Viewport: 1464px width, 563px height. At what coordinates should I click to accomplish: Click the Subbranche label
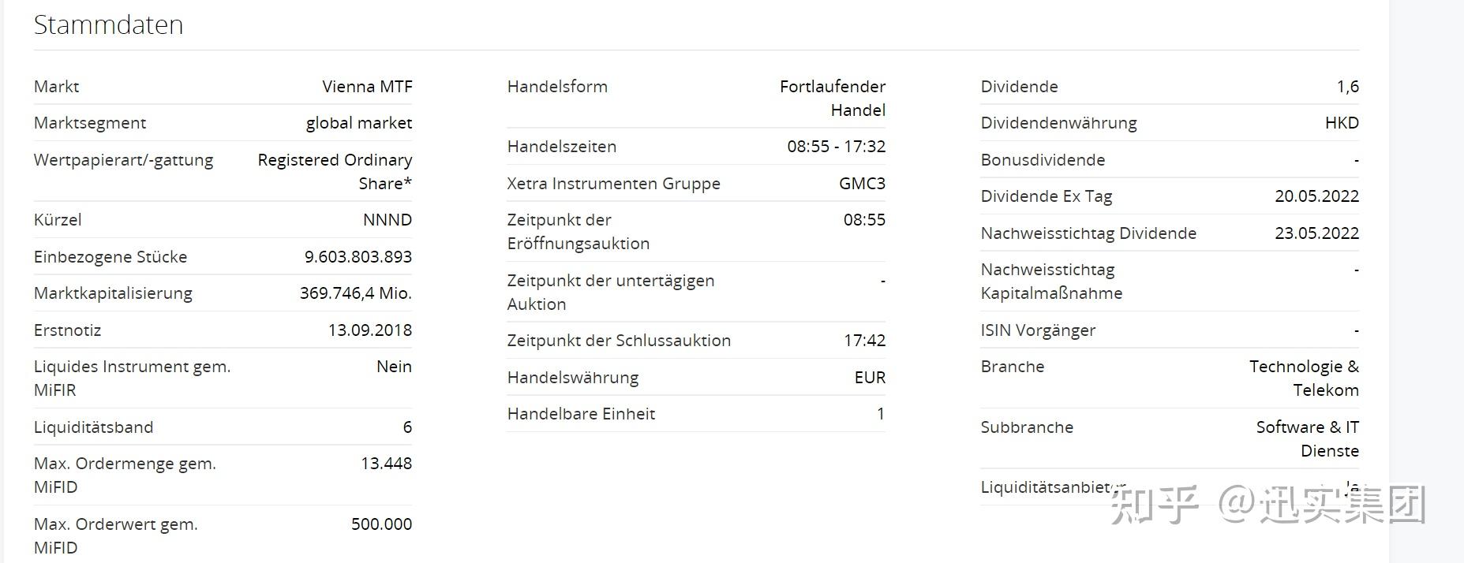click(1027, 427)
